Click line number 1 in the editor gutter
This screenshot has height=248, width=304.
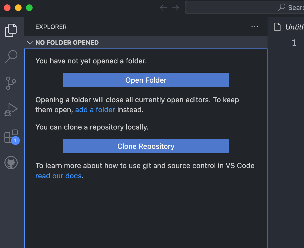tap(294, 43)
